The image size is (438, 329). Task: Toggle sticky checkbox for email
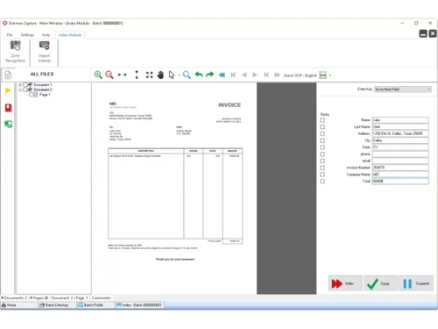(322, 161)
